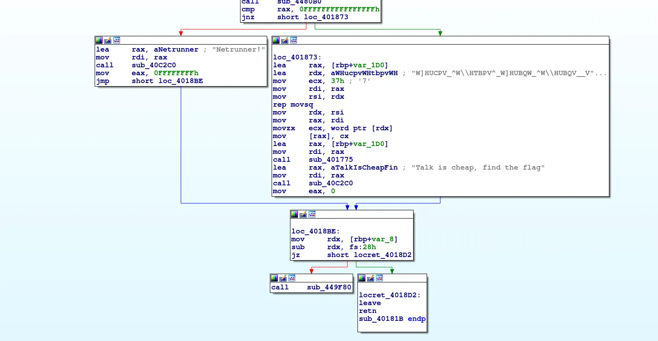Click the aTalkIsCheapFin operand
The width and height of the screenshot is (658, 341).
[364, 167]
